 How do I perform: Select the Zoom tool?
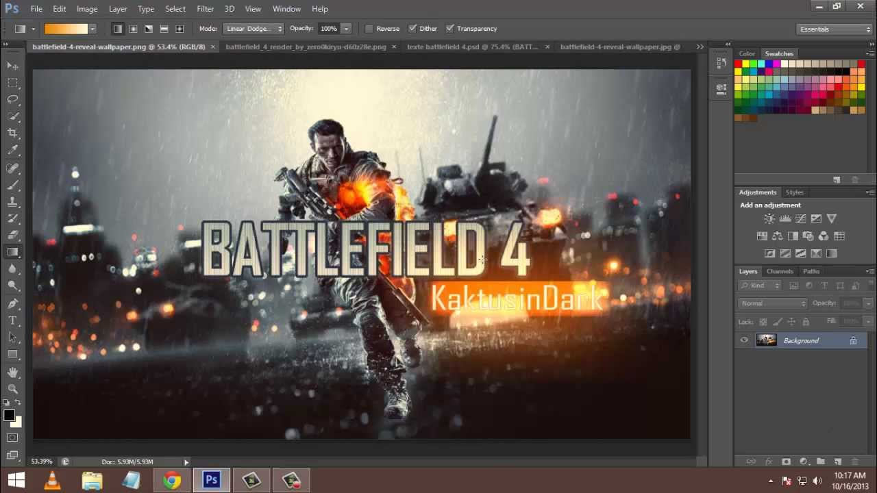pyautogui.click(x=12, y=389)
